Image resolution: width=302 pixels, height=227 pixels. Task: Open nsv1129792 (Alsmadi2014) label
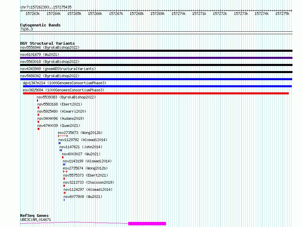point(83,140)
